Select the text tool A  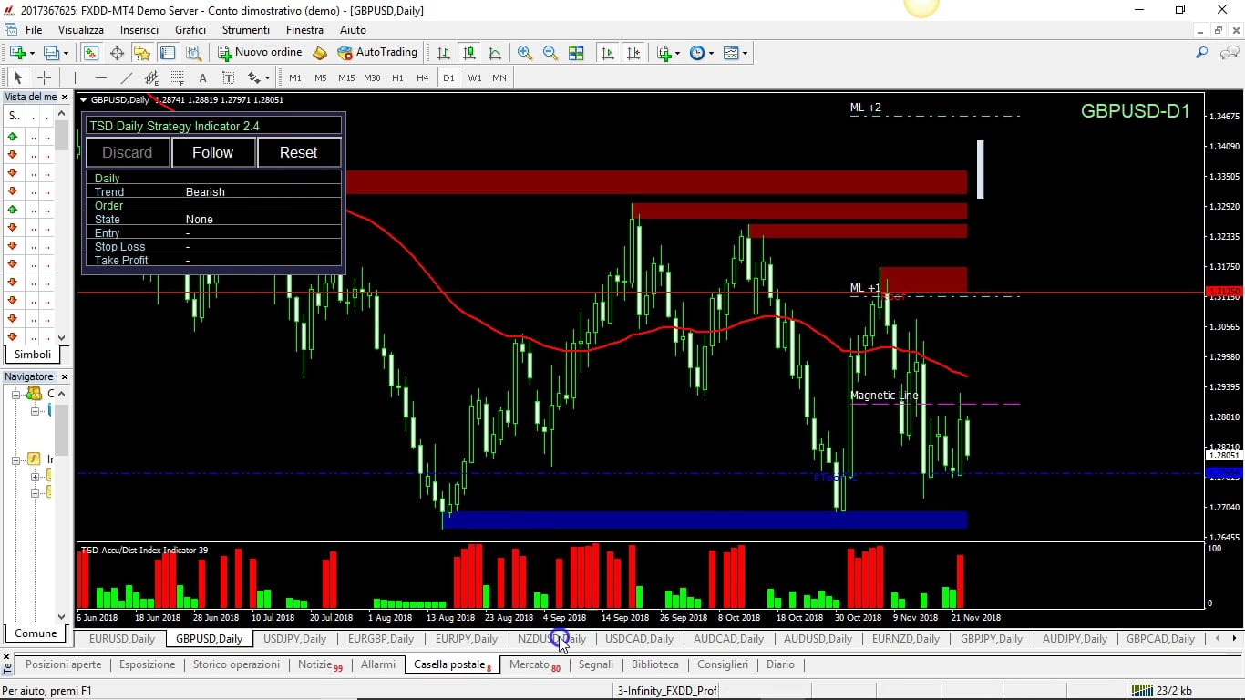tap(203, 78)
